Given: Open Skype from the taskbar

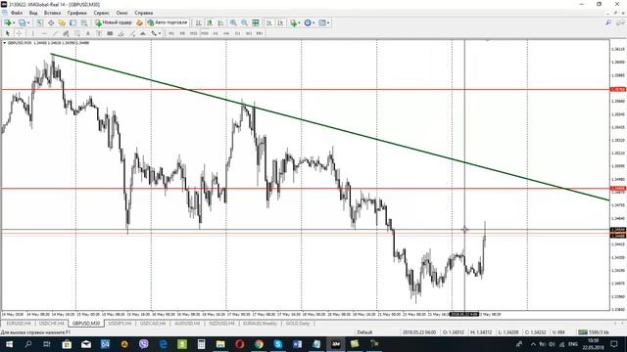Looking at the screenshot, I should pyautogui.click(x=278, y=344).
